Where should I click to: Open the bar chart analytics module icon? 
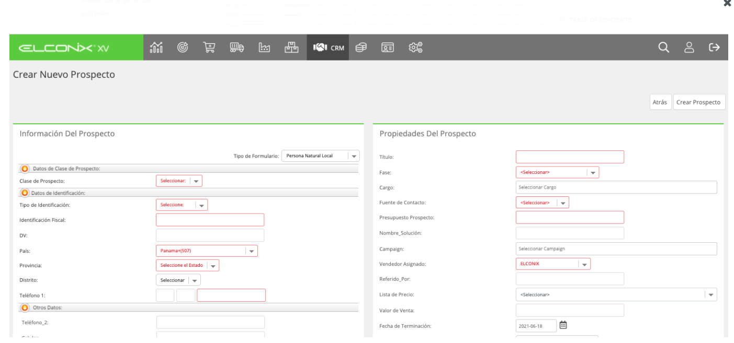coord(154,48)
